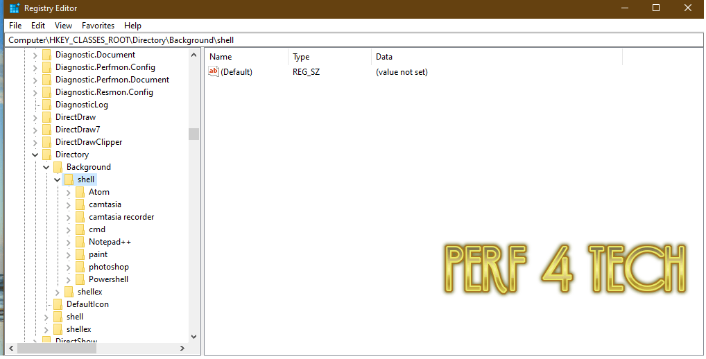This screenshot has height=359, width=706.
Task: Select the cmd key label
Action: coord(97,229)
